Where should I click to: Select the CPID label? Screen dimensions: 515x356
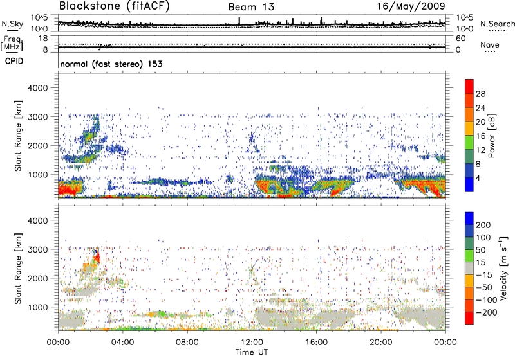pyautogui.click(x=14, y=61)
